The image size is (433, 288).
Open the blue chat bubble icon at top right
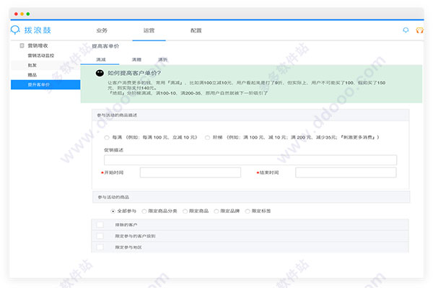(406, 30)
